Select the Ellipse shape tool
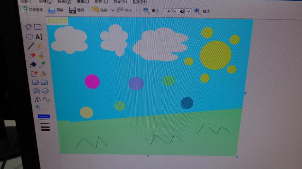 (45, 91)
